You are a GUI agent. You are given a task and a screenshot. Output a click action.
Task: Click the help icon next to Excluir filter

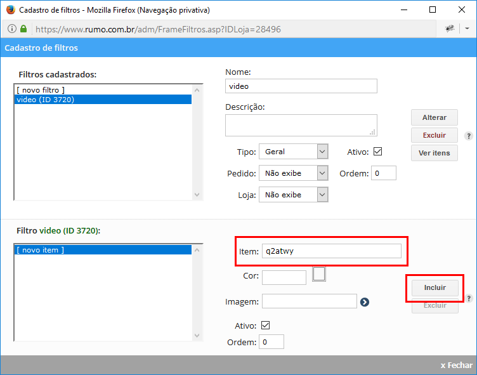pos(469,136)
